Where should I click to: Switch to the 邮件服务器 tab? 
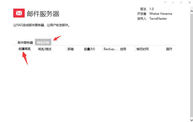click(25, 42)
